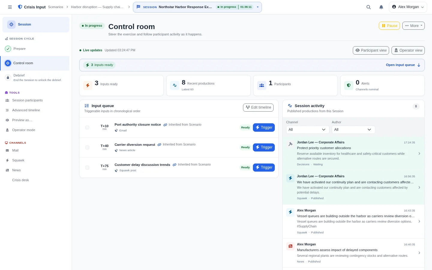Open the More actions dropdown
The height and width of the screenshot is (270, 432).
[x=413, y=26]
